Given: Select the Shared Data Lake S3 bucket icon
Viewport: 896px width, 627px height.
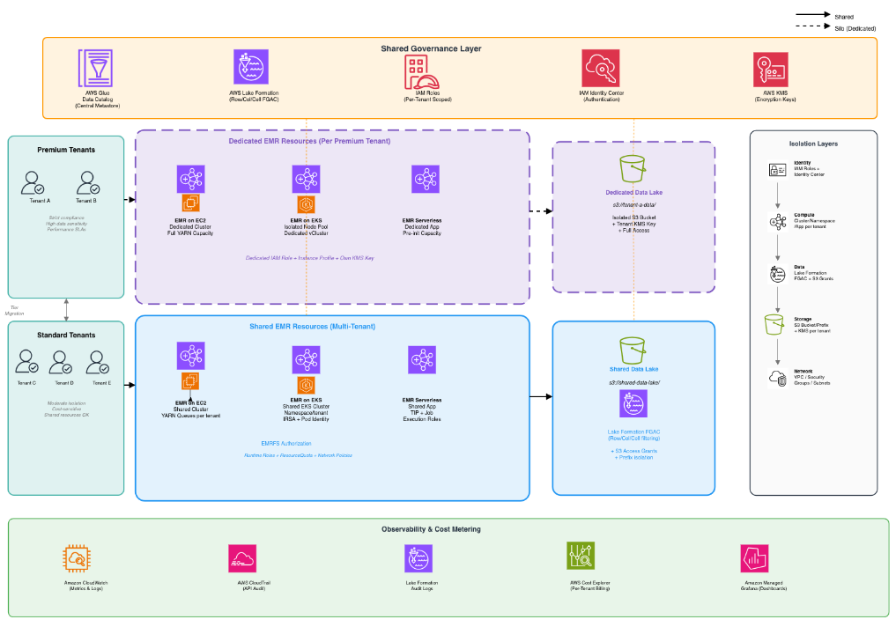Looking at the screenshot, I should [633, 350].
